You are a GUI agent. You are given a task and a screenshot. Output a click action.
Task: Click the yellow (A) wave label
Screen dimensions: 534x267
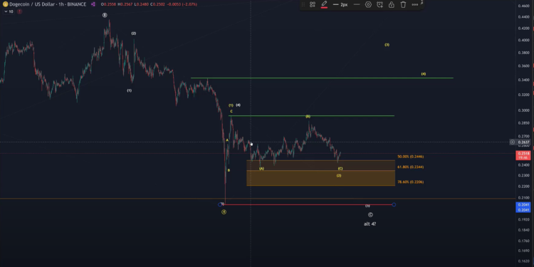[x=261, y=169]
